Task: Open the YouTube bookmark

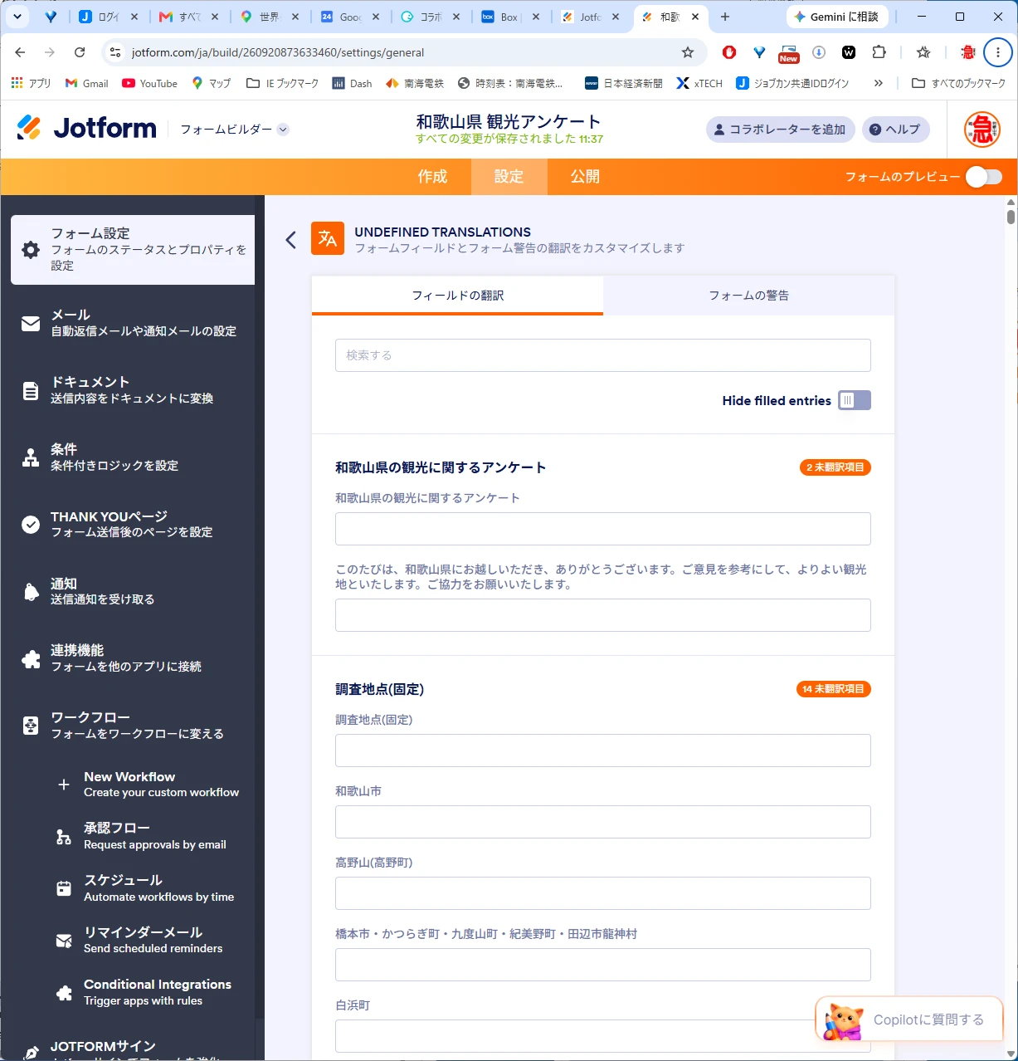Action: coord(150,83)
